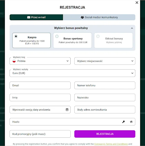
Task: Open Company's Terms and Conditions link
Action: pos(111,144)
